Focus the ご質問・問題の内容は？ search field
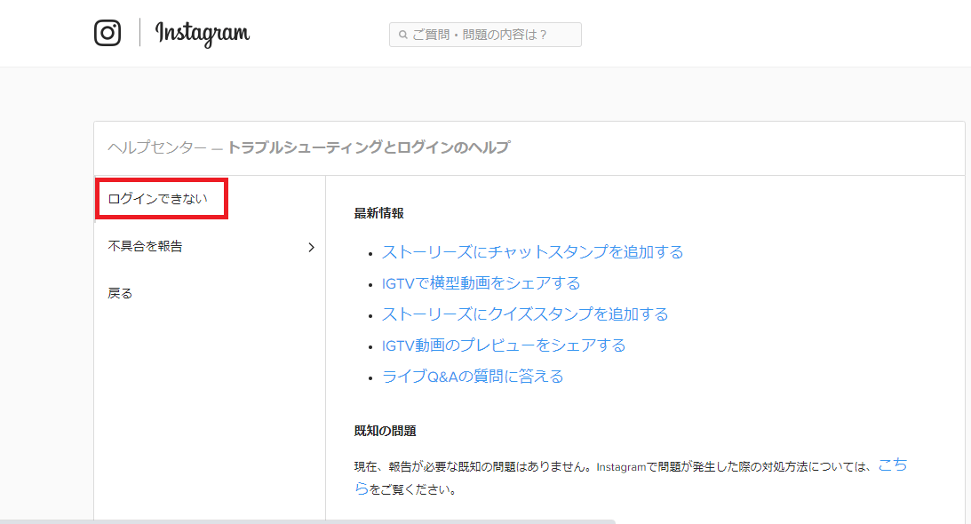This screenshot has width=971, height=524. [485, 35]
